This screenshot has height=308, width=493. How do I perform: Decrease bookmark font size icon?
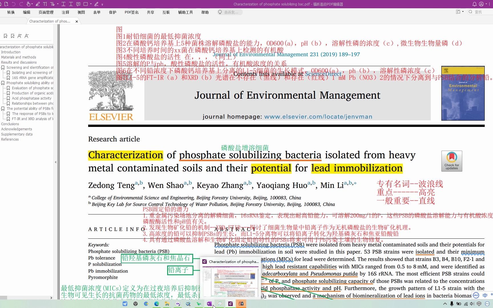click(x=27, y=36)
